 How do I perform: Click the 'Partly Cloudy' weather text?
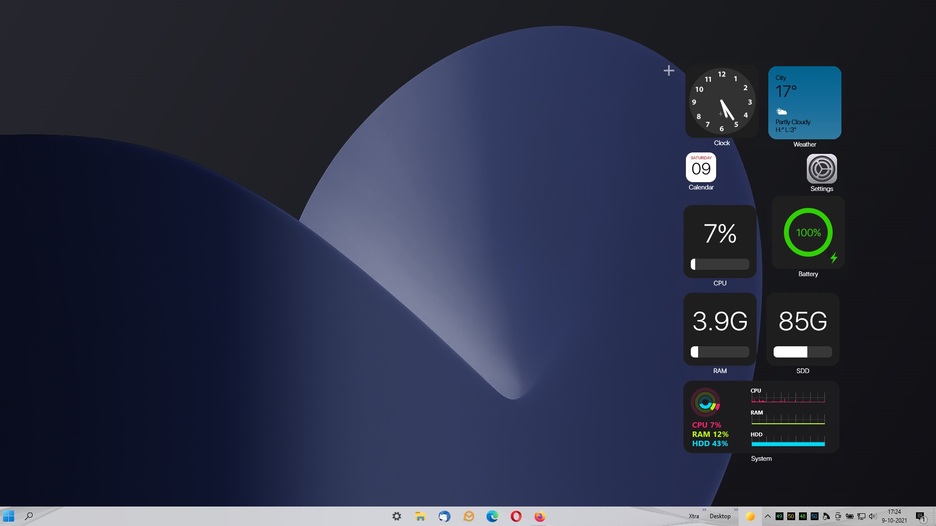tap(793, 122)
